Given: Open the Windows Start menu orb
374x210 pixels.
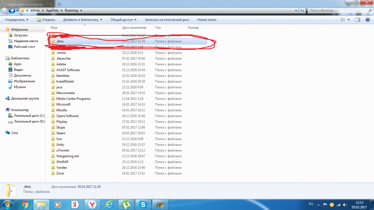Looking at the screenshot, I should click(7, 205).
